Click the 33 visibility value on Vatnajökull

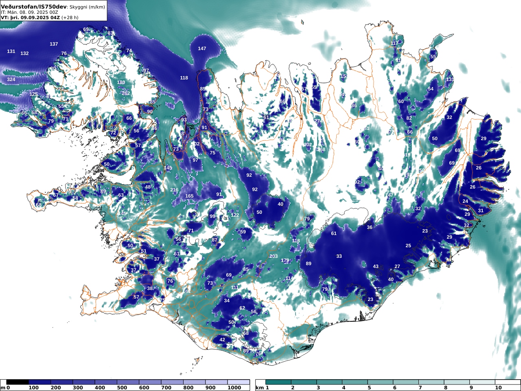[339, 256]
